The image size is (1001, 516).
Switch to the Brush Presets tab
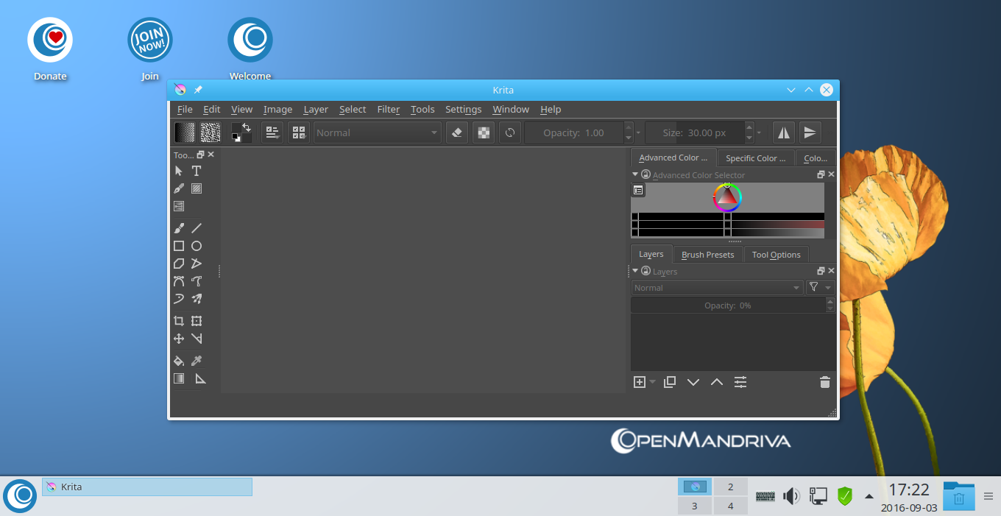pos(707,255)
